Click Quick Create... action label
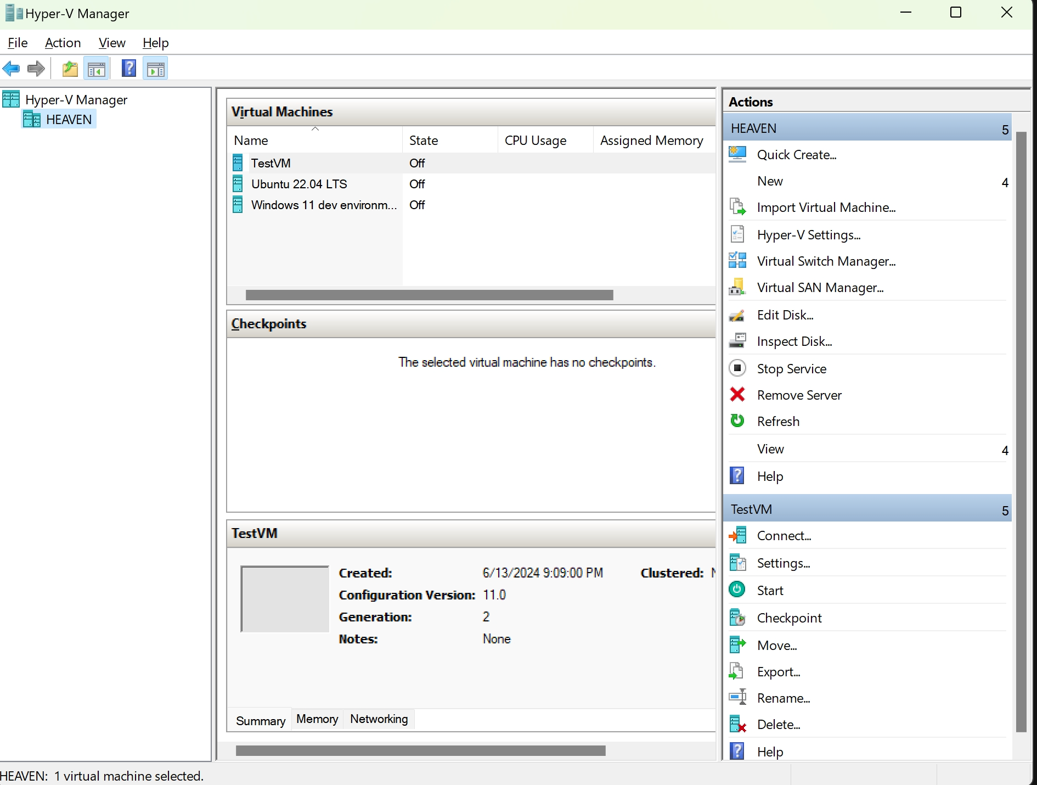Image resolution: width=1037 pixels, height=785 pixels. (x=797, y=155)
